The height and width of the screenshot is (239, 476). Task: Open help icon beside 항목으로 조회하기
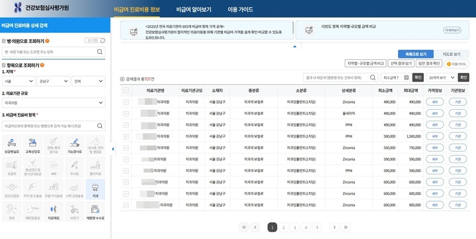[42, 65]
